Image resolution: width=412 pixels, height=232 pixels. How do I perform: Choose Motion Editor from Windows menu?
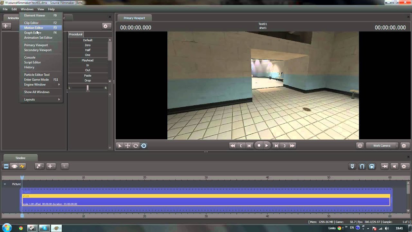click(41, 28)
